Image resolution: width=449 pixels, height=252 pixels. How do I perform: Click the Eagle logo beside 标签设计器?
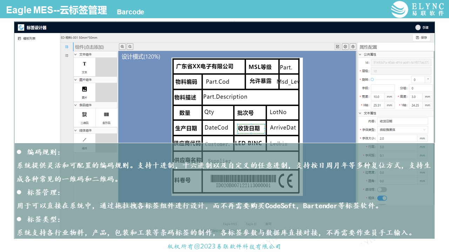pos(21,27)
